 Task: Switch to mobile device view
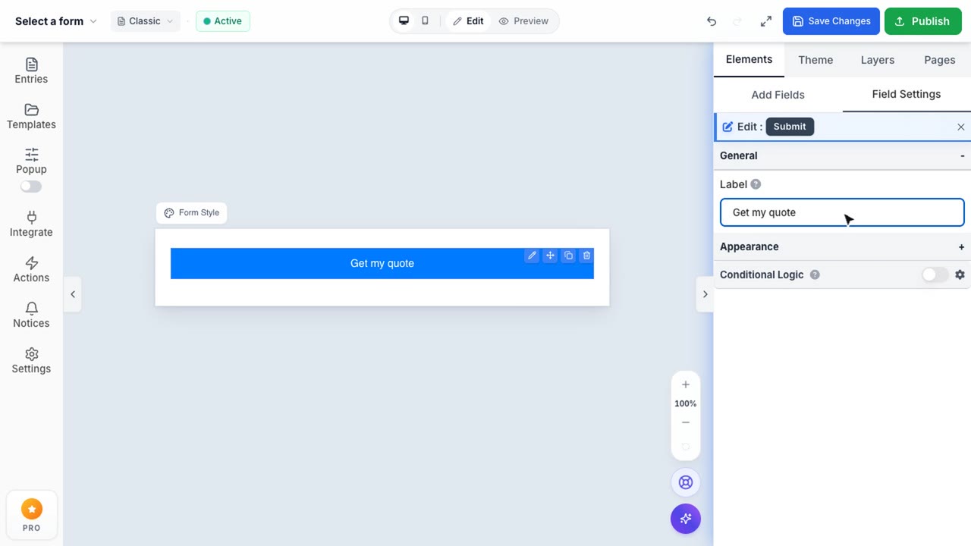click(x=425, y=21)
